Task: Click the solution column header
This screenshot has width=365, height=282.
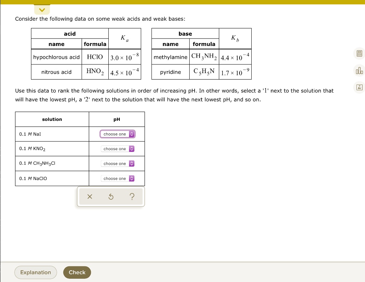Action: pos(52,119)
